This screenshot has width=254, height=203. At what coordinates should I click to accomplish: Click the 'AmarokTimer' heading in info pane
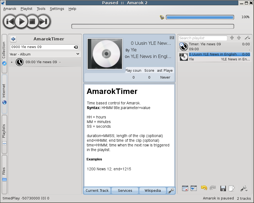[112, 91]
